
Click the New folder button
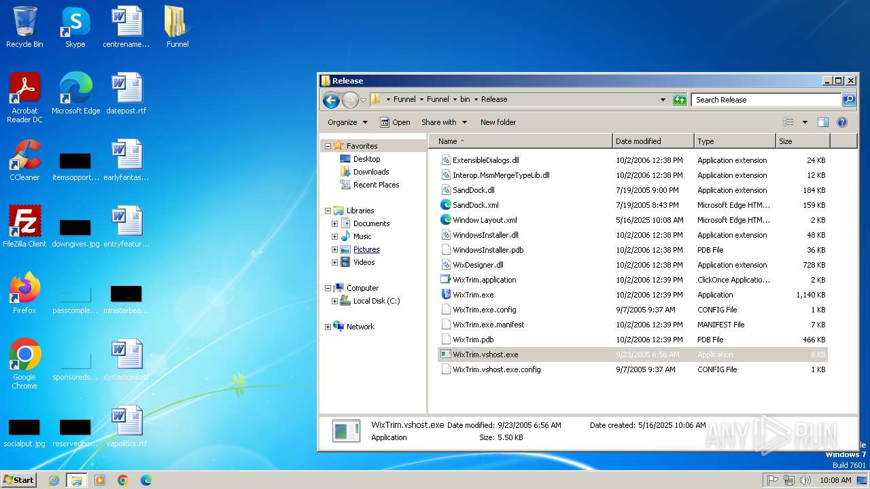[x=498, y=122]
